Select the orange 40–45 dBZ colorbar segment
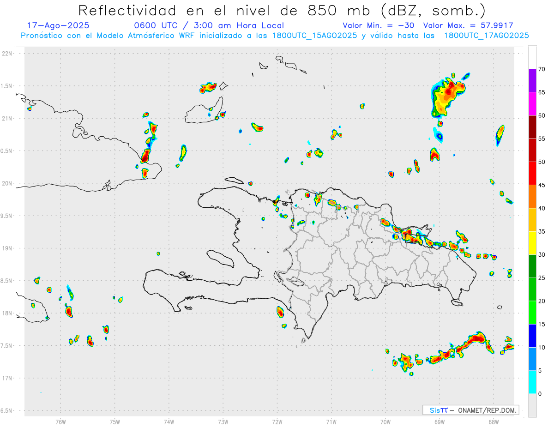554x428 pixels. [532, 197]
